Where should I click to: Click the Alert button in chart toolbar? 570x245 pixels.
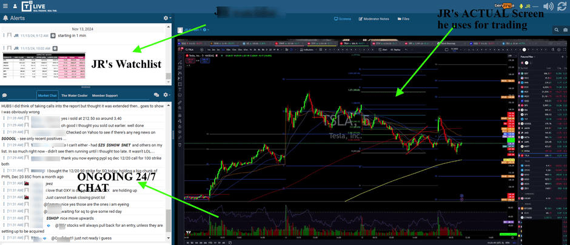coord(383,50)
